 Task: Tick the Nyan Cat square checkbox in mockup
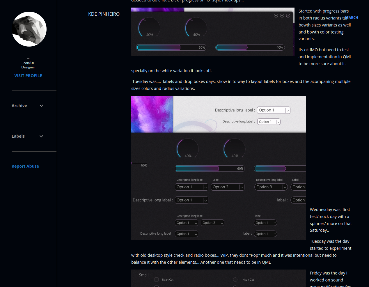point(156,280)
